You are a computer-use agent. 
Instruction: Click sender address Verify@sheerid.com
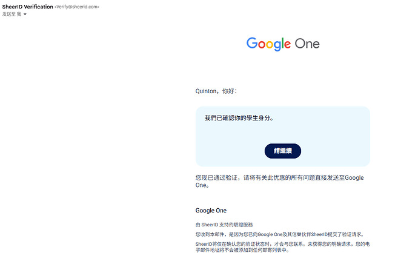(77, 7)
